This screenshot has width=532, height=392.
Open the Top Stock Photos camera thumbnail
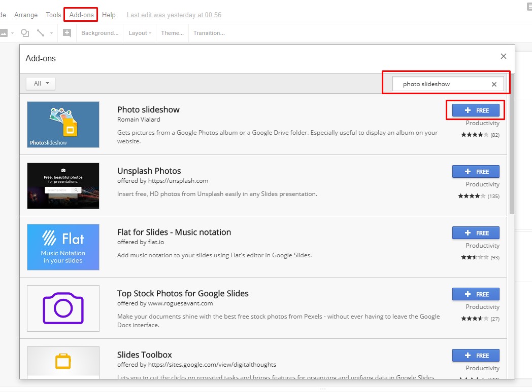63,308
